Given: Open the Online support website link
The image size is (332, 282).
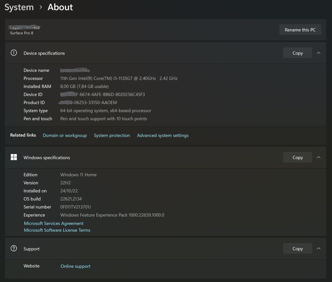Looking at the screenshot, I should point(75,266).
